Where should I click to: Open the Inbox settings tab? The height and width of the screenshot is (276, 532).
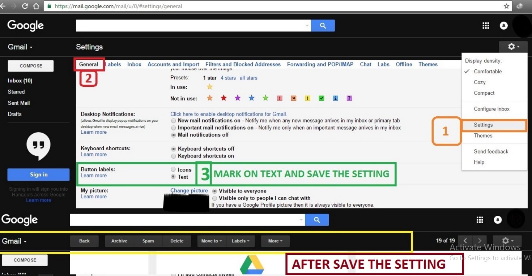134,64
